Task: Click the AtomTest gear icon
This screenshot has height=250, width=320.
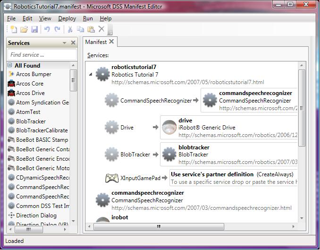Action: pos(11,112)
